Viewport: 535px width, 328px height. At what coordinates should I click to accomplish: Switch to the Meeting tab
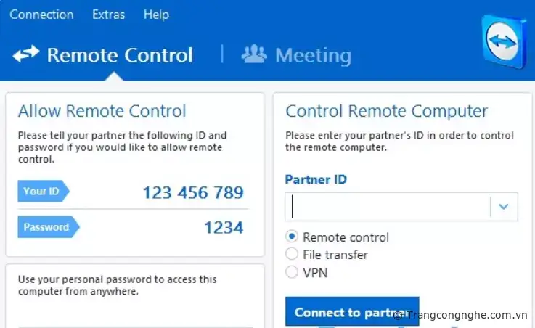pyautogui.click(x=313, y=55)
